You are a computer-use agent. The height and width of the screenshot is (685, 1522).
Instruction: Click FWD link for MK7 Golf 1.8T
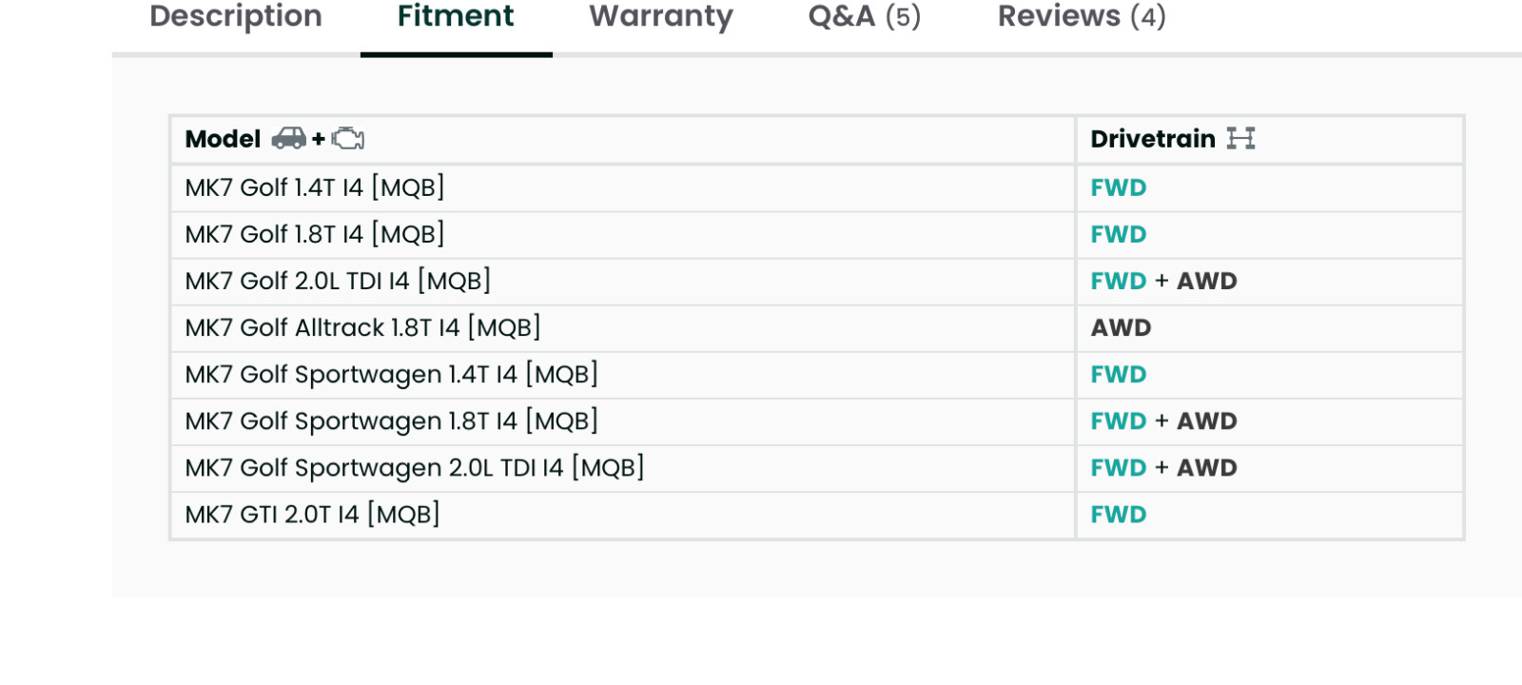[x=1119, y=234]
